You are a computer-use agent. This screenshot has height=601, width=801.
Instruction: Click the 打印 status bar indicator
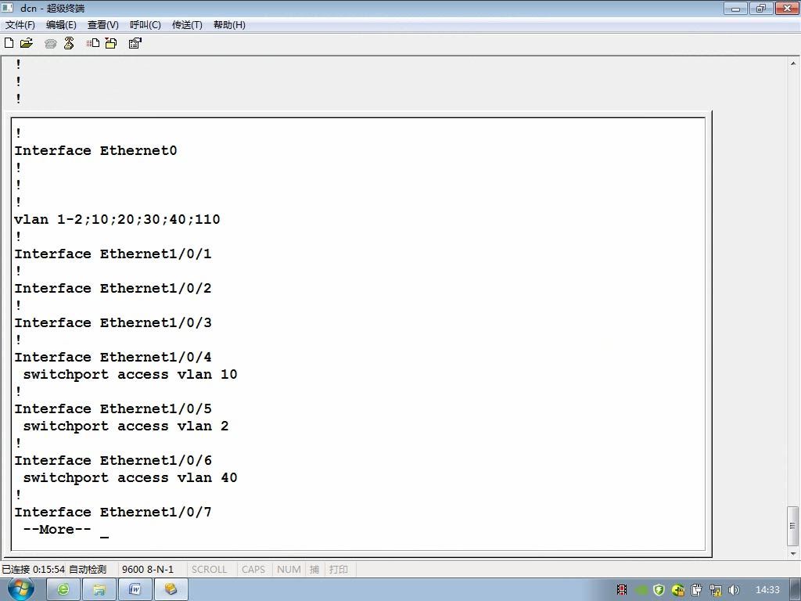[x=338, y=569]
